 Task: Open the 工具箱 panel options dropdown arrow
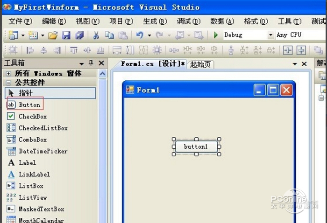(82, 63)
